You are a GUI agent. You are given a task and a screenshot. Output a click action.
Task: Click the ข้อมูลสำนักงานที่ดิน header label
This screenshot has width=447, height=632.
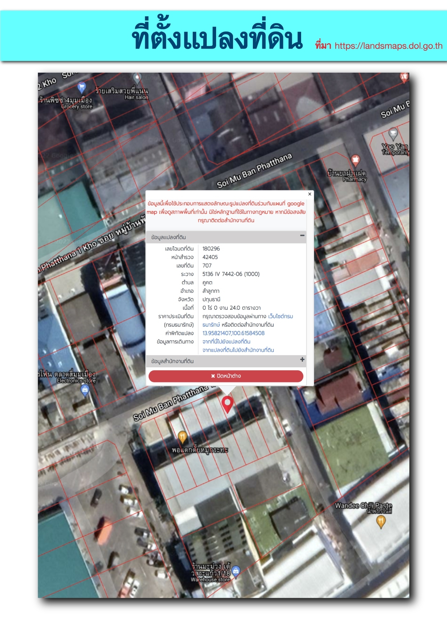click(173, 361)
